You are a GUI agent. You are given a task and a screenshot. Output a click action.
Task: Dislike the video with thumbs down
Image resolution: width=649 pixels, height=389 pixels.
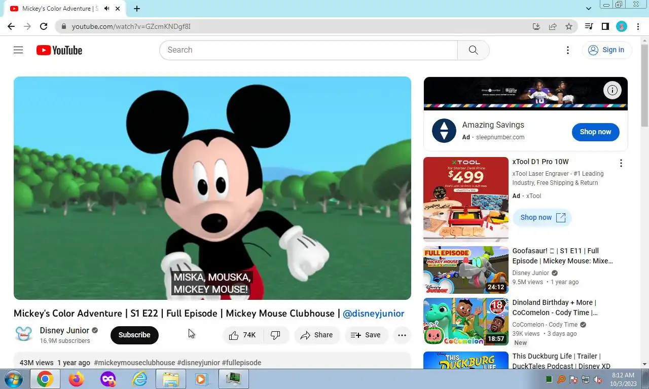pos(276,335)
